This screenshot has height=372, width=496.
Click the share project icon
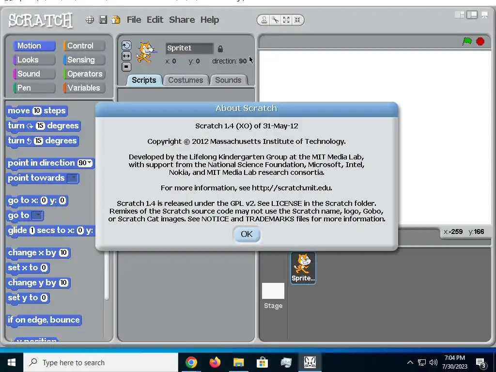click(116, 20)
